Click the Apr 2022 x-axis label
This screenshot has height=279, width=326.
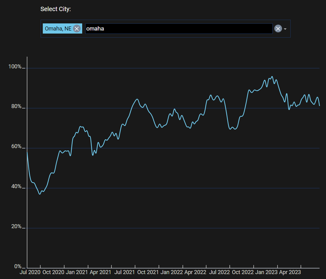[195, 272]
